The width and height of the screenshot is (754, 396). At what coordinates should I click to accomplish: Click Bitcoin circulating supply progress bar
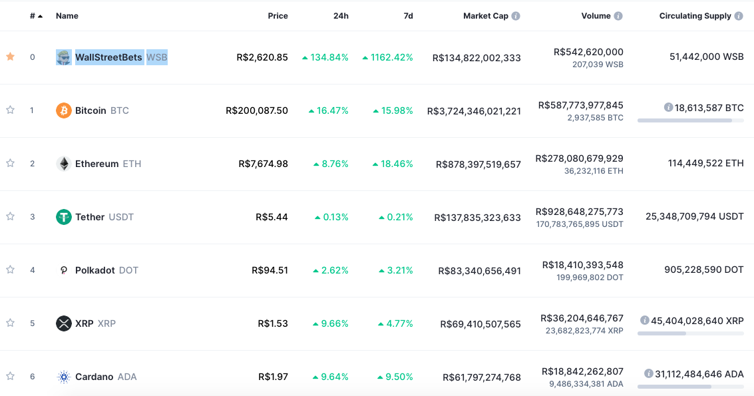(691, 120)
